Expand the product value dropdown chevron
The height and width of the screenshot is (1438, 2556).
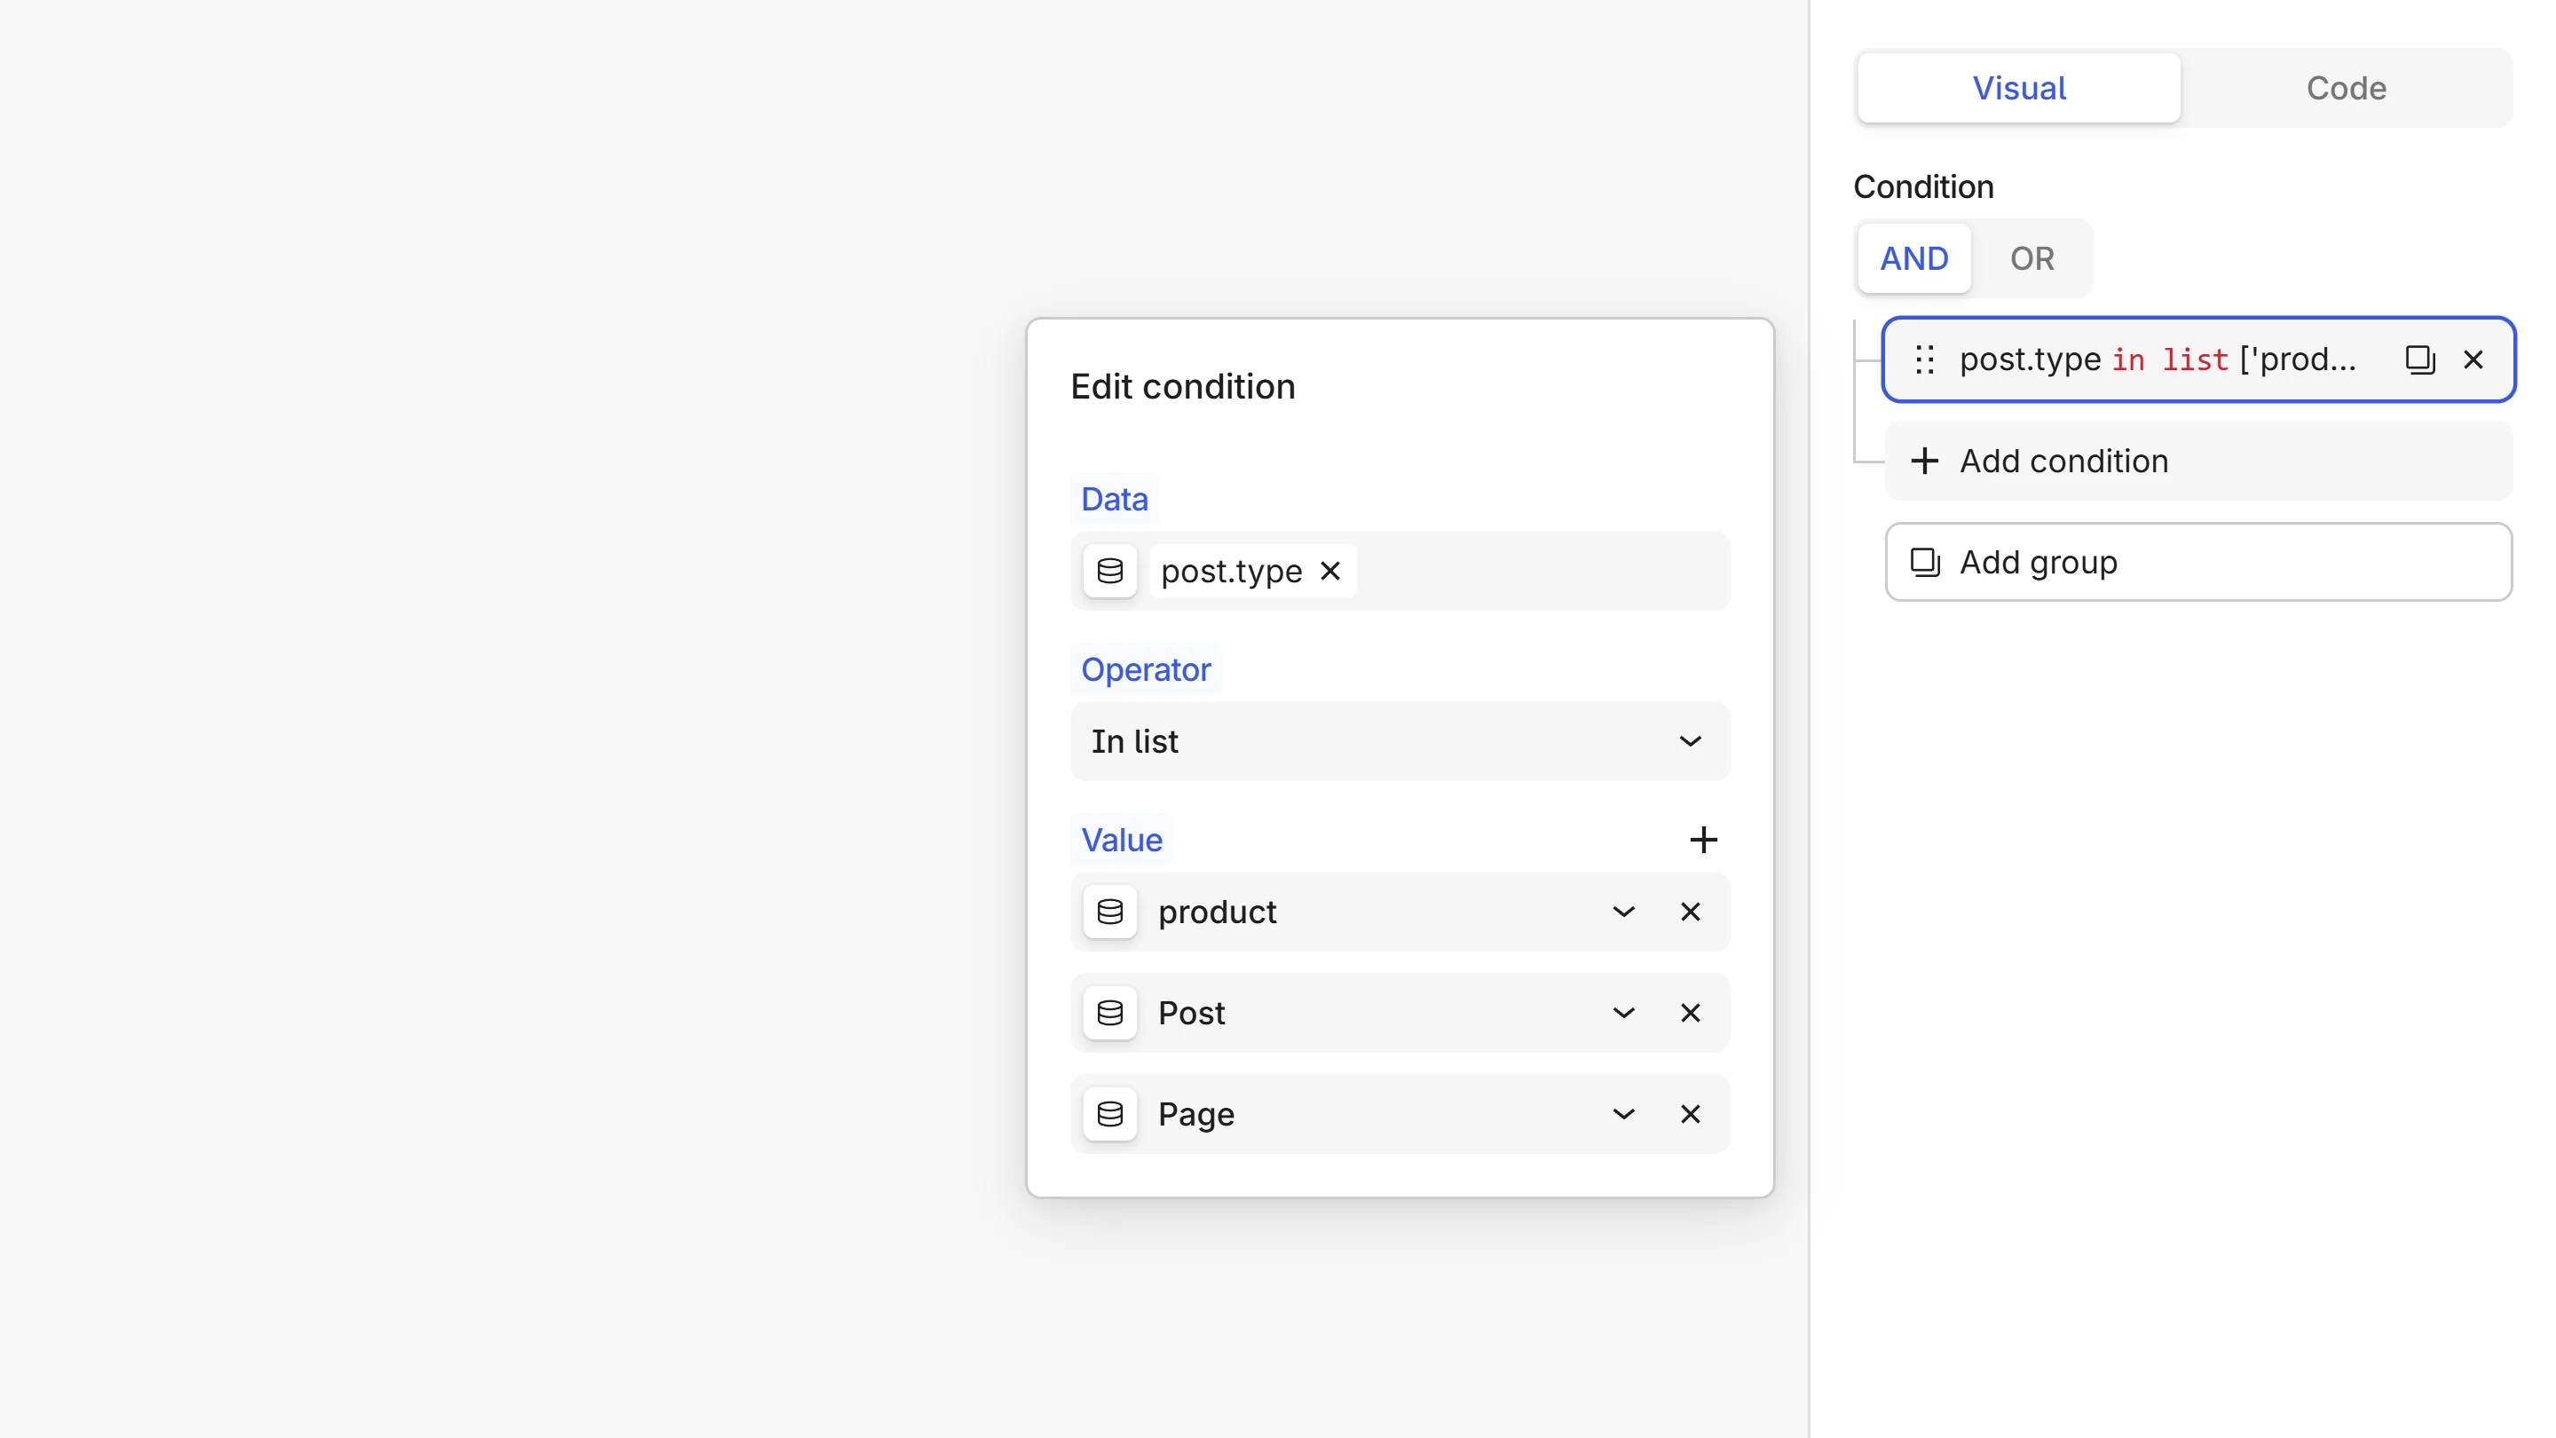pos(1623,911)
